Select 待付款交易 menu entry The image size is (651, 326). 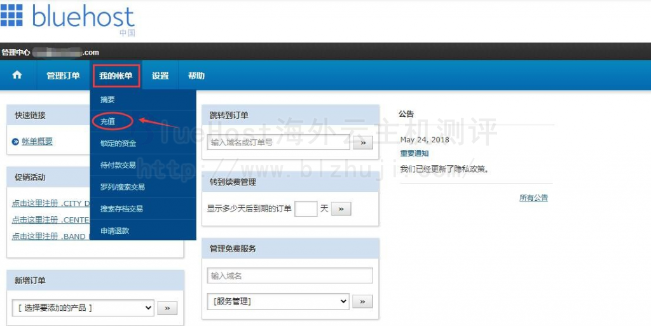[x=143, y=165]
